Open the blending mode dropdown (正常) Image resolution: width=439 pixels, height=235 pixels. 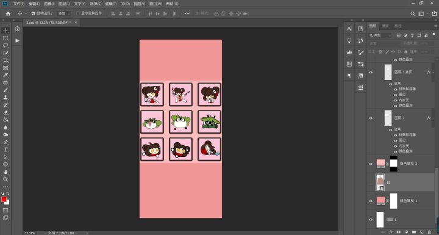[x=384, y=44]
